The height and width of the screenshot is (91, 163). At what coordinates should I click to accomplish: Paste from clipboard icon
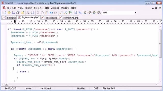click(47, 13)
